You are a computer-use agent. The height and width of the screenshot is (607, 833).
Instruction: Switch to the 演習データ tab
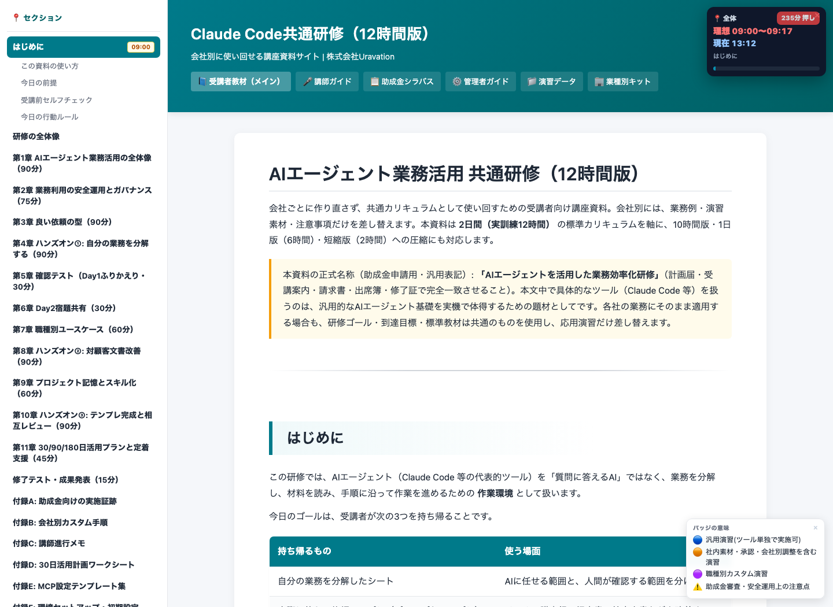(x=551, y=82)
